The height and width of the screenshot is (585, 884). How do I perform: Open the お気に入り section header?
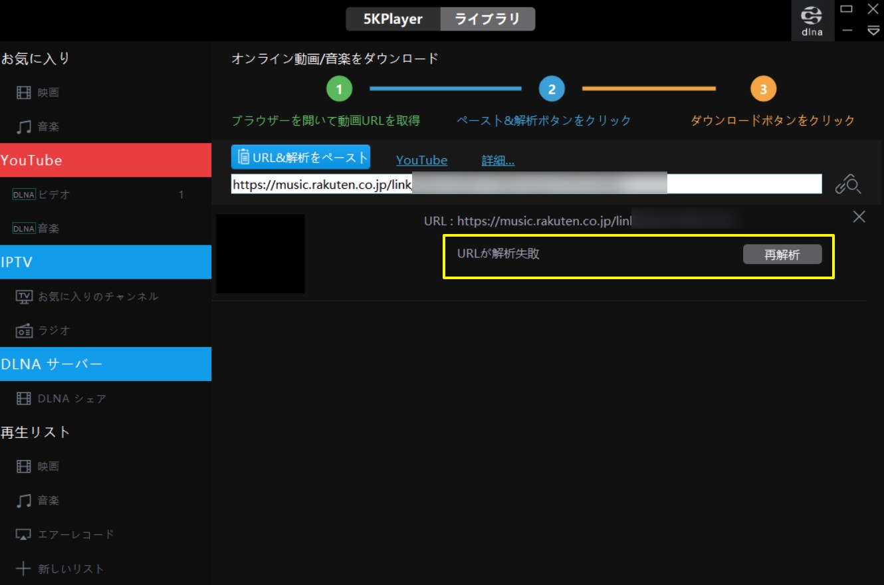click(x=35, y=58)
